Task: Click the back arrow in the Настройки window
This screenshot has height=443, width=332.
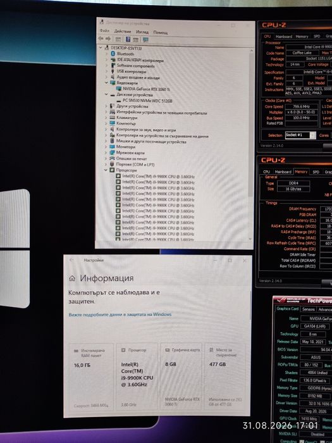Action: (x=71, y=260)
